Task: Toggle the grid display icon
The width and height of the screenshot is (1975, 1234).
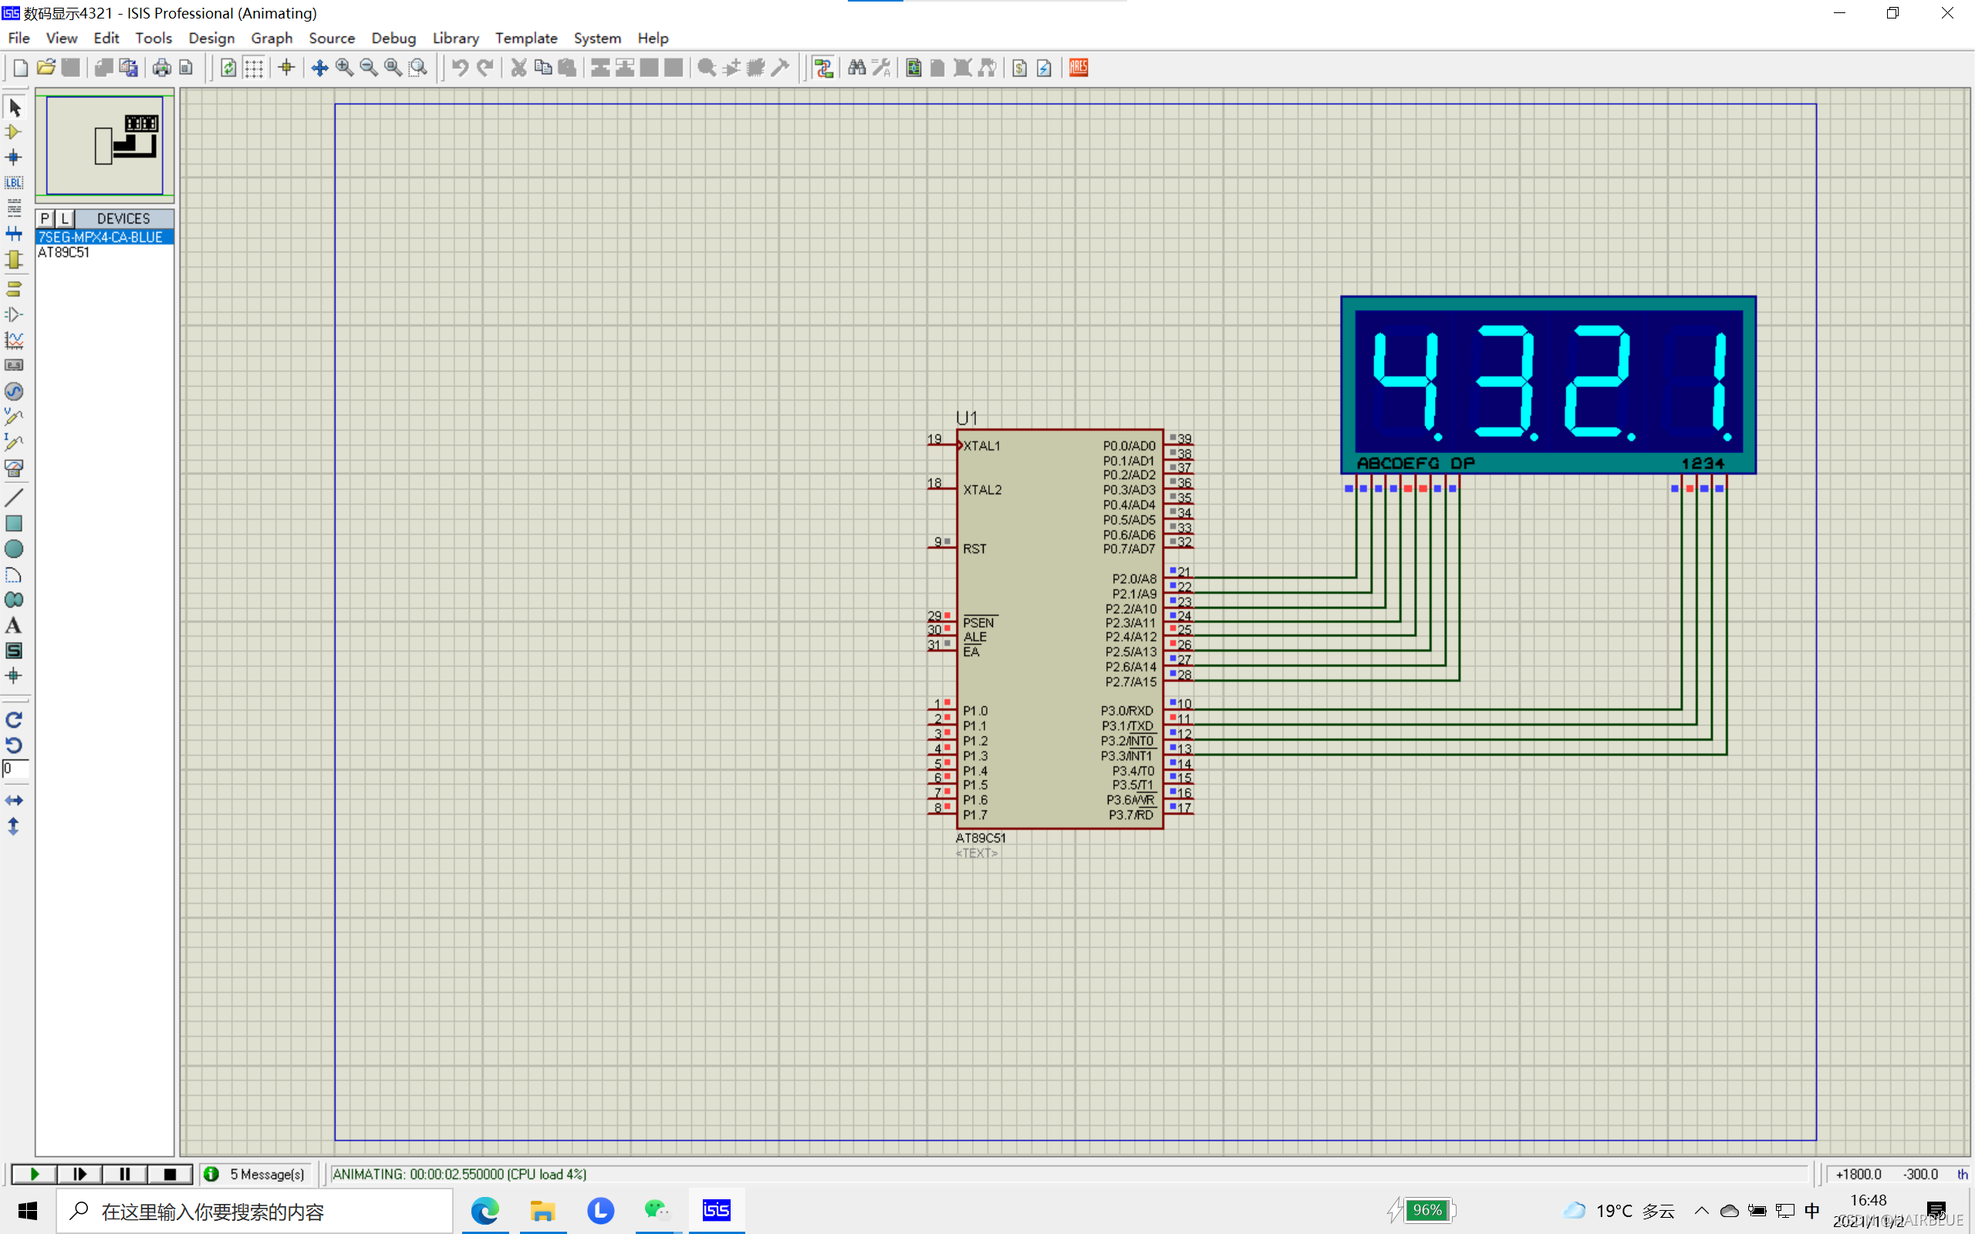Action: pyautogui.click(x=254, y=68)
